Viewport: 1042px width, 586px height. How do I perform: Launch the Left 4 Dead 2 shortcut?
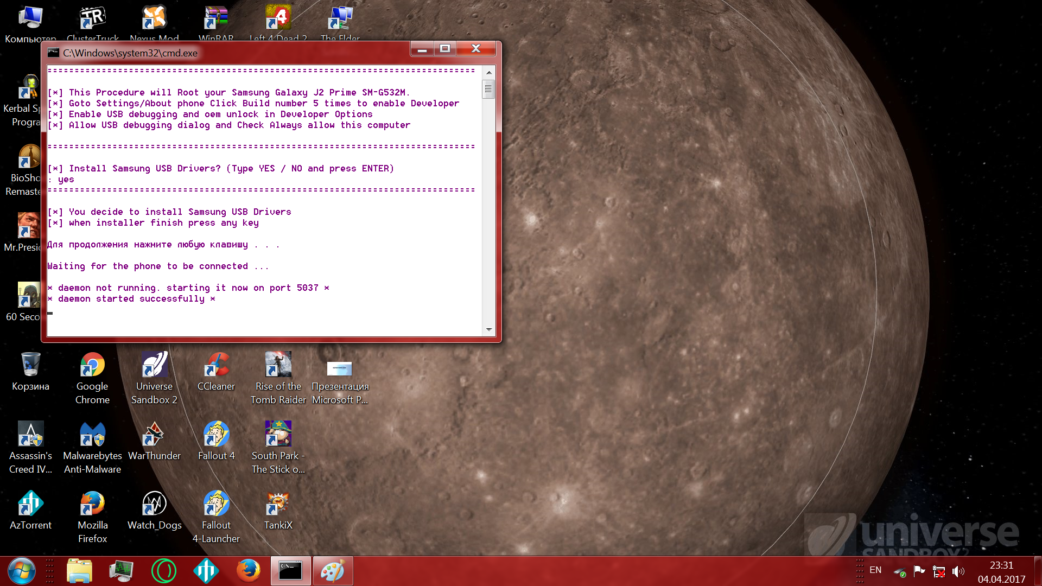[x=278, y=22]
